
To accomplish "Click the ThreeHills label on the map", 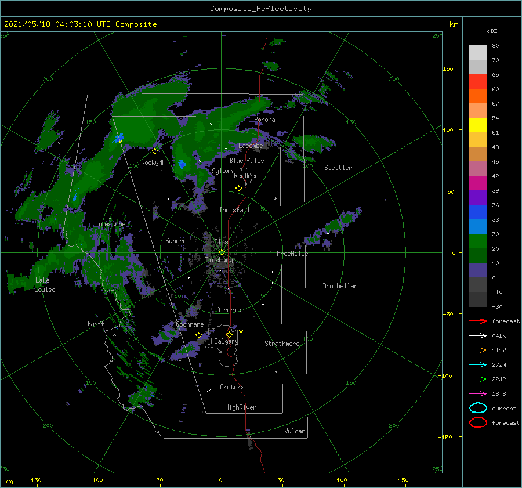I will (x=291, y=254).
